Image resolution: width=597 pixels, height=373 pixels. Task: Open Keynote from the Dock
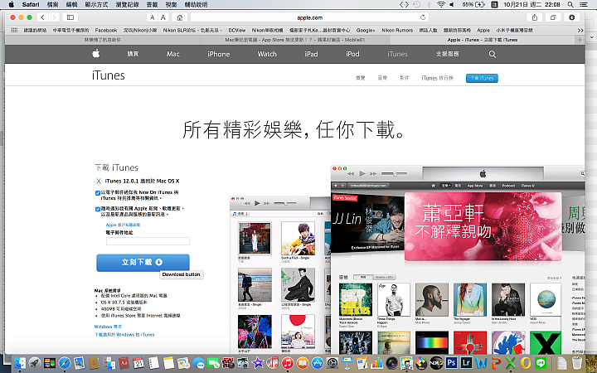pyautogui.click(x=347, y=363)
